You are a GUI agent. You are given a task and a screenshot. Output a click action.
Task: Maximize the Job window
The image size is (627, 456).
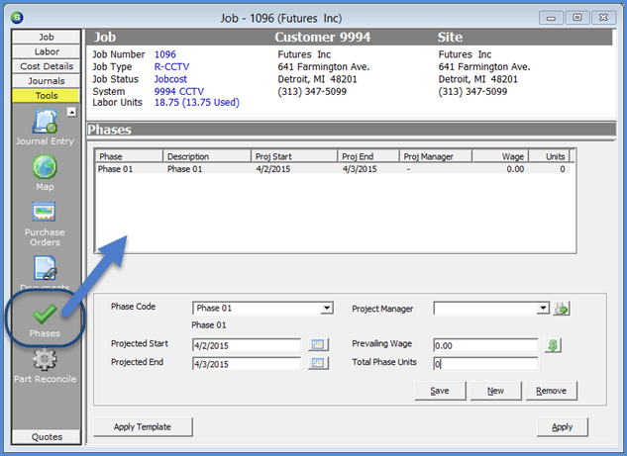[x=577, y=18]
